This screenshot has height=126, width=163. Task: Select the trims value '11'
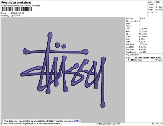140,26
